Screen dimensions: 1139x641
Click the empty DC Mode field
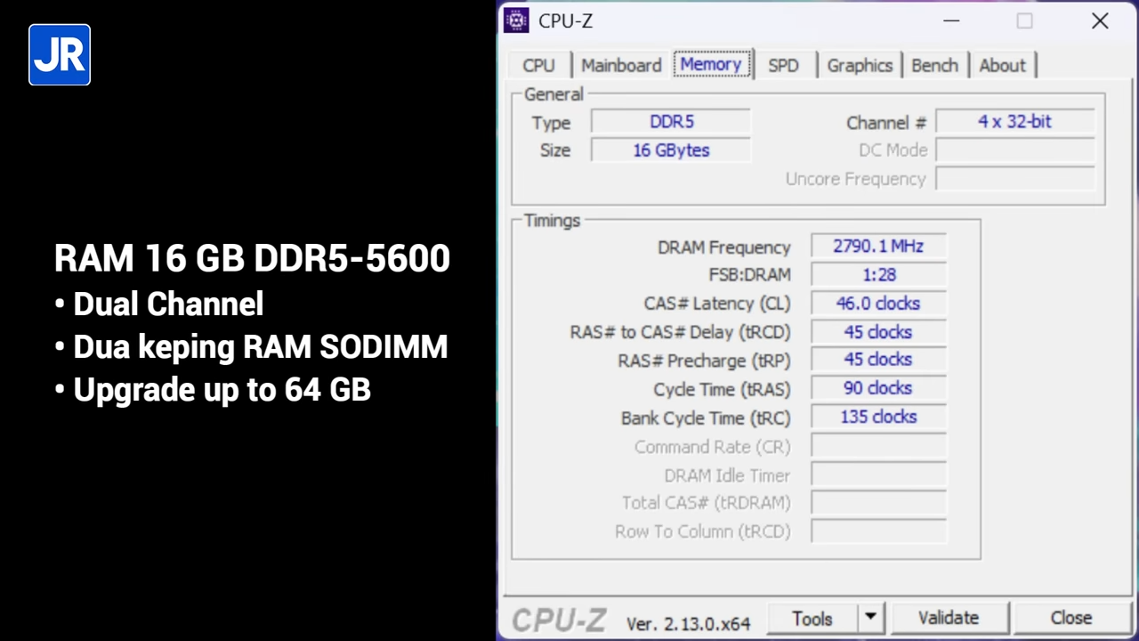(x=1015, y=150)
